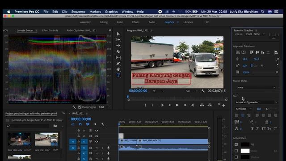Open the Markers menu
Image resolution: width=286 pixels, height=161 pixels.
(x=95, y=12)
